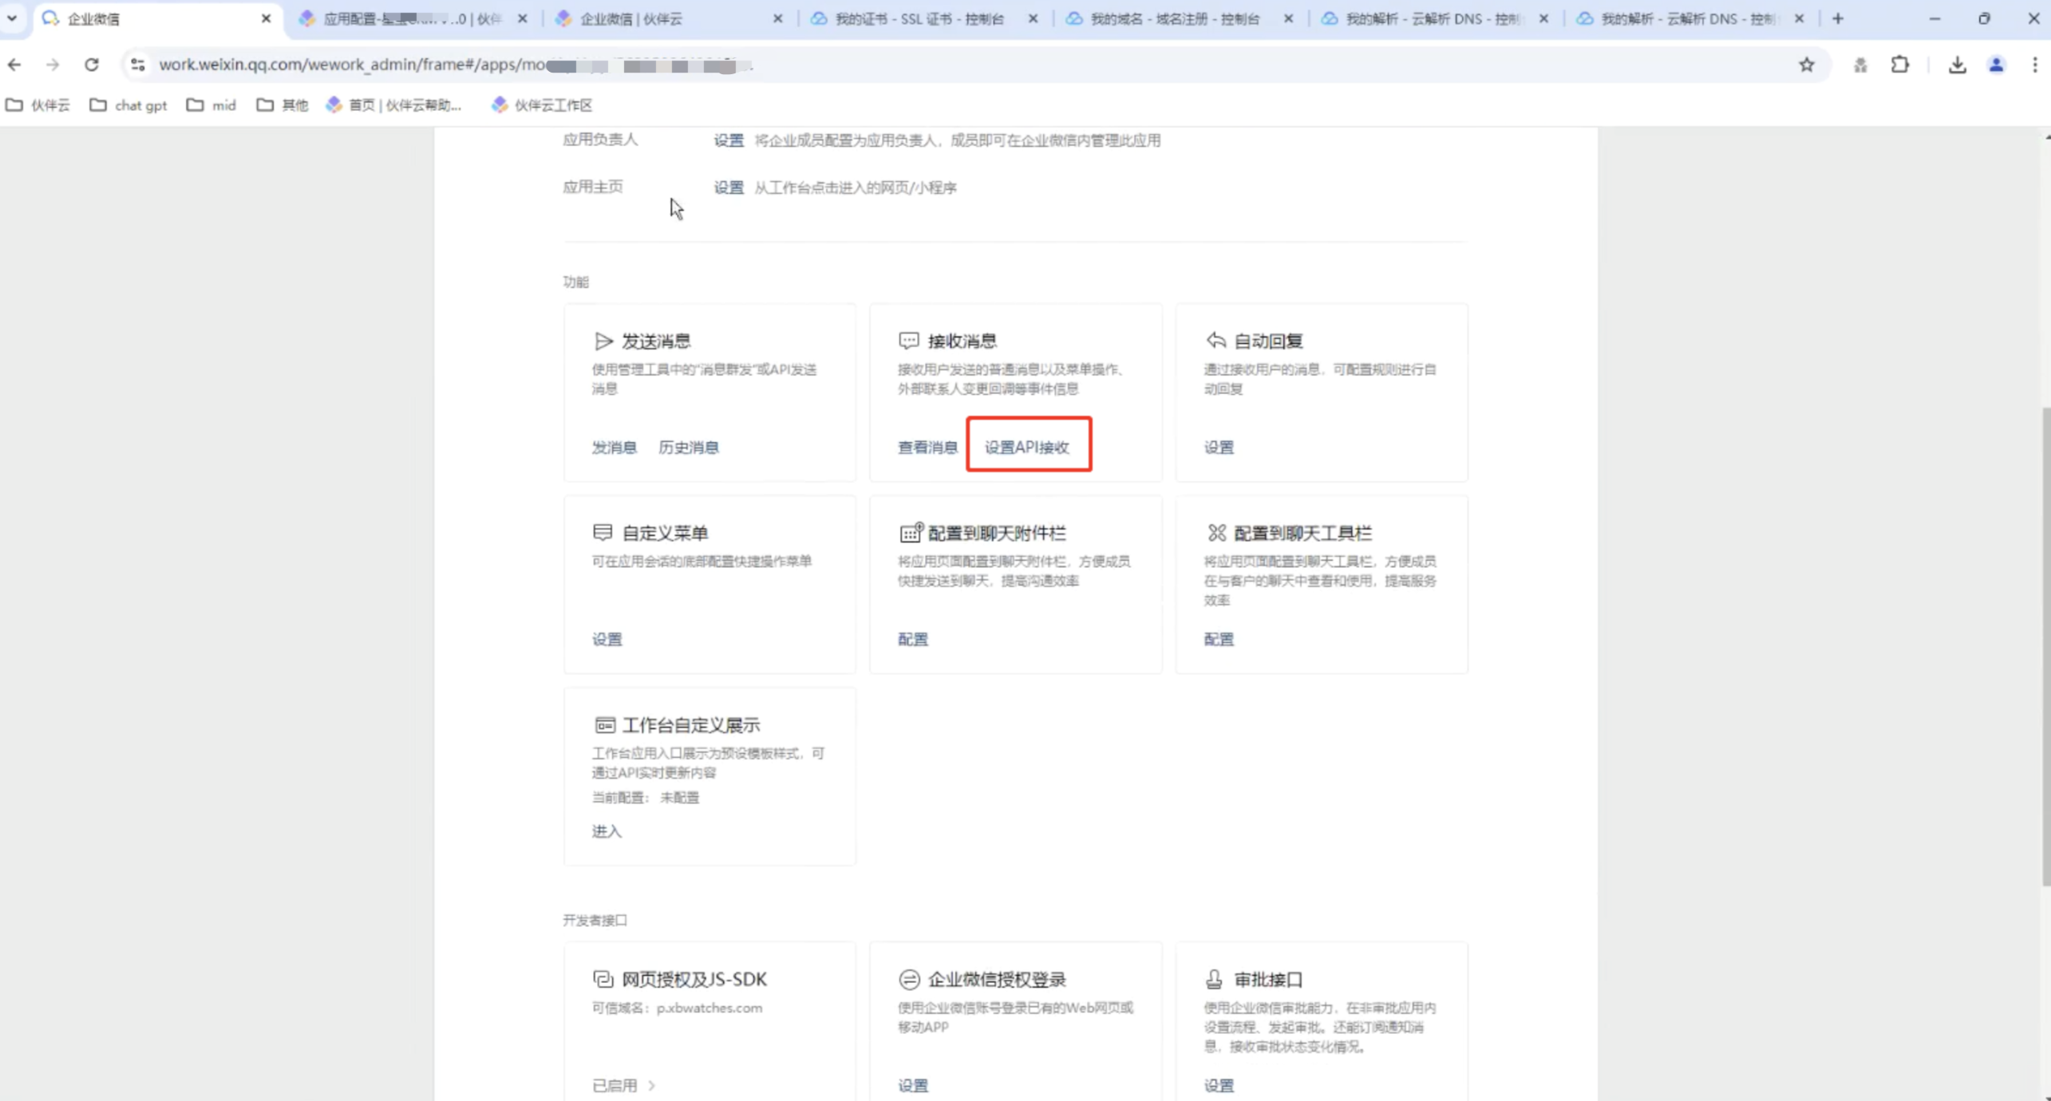Click the 工作台自定义展示 icon

605,725
